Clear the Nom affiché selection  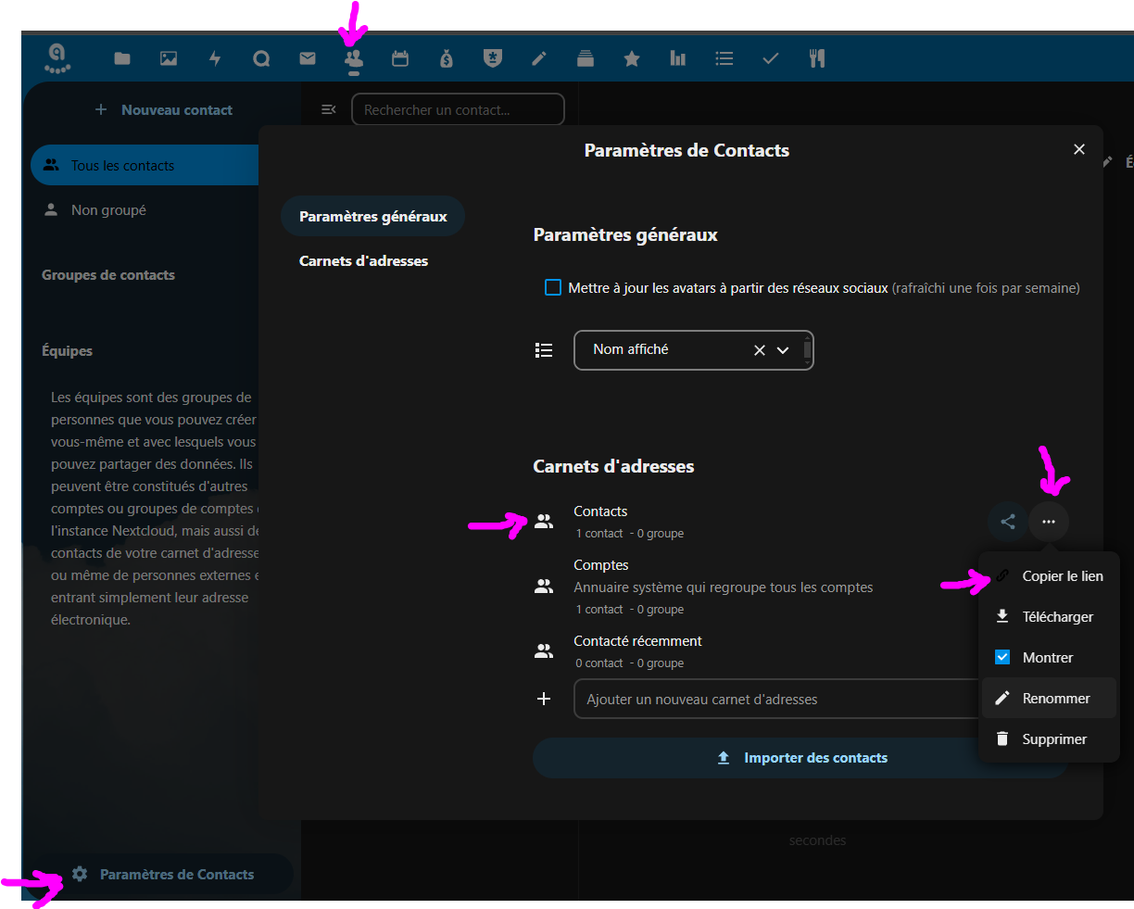pos(760,350)
